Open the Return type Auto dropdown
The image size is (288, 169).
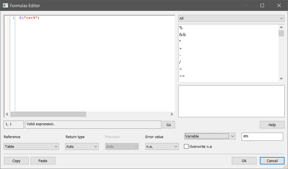pos(82,146)
